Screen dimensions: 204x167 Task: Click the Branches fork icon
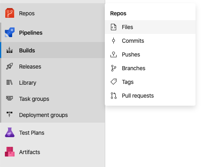[113, 68]
